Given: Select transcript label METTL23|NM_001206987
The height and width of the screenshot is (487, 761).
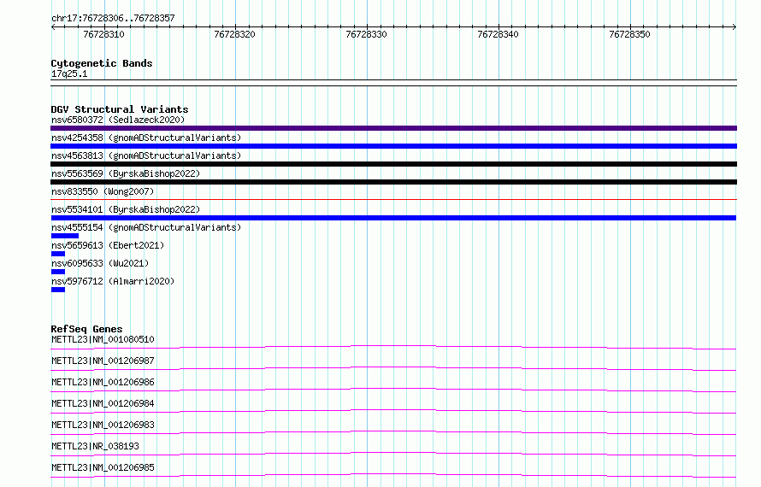Looking at the screenshot, I should click(103, 361).
